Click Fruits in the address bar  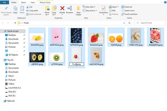point(26,23)
